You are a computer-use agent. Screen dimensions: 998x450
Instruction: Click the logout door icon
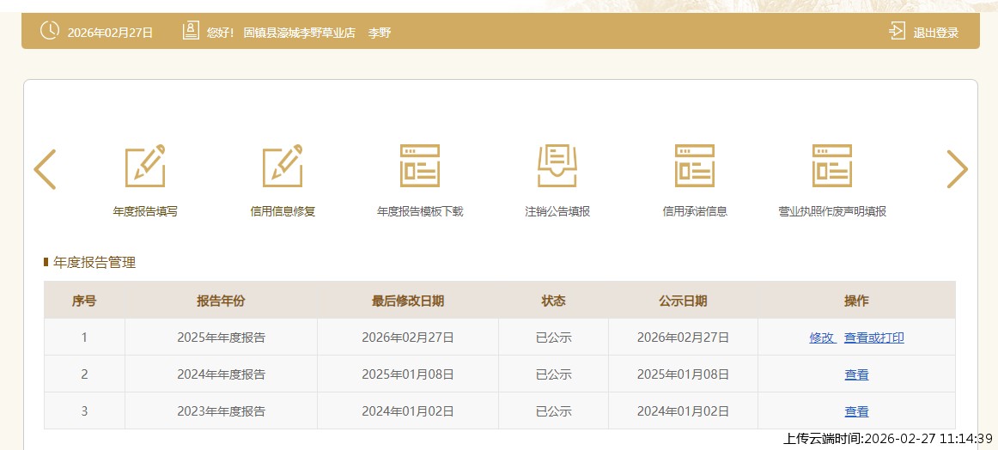[897, 32]
